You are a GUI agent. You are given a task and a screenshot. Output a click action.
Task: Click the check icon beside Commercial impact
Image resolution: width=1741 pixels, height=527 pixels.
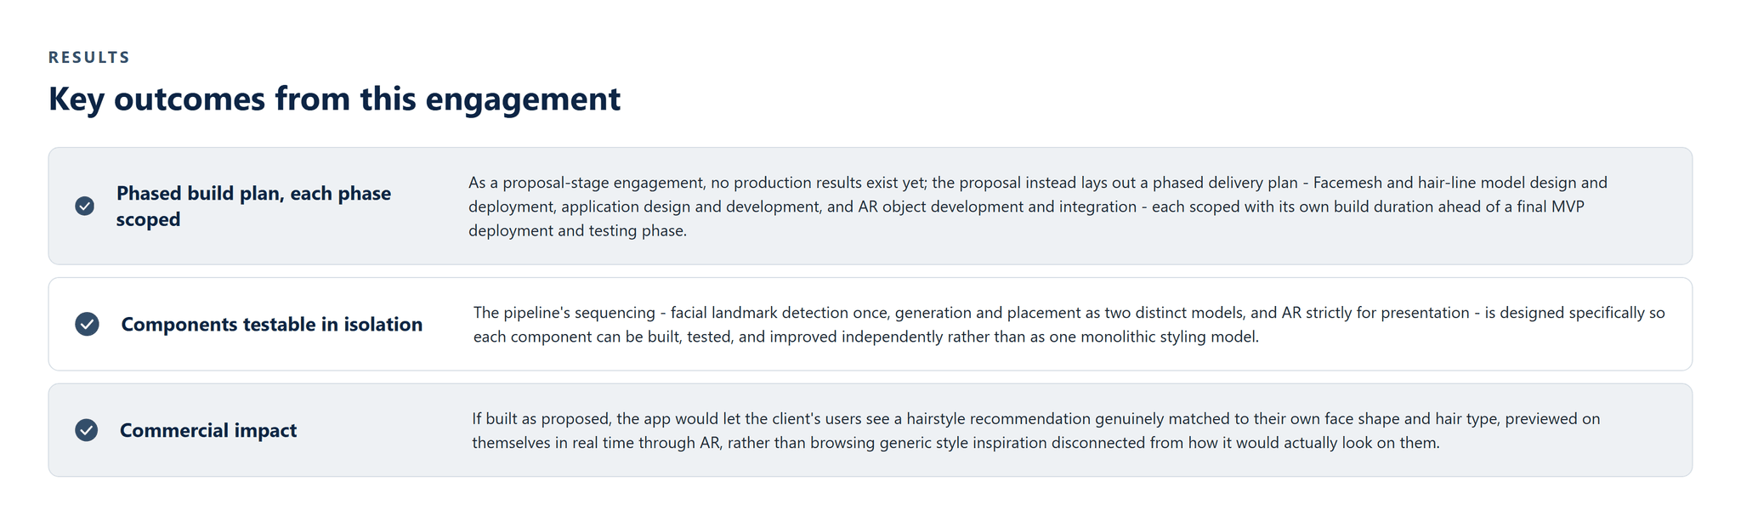click(86, 430)
